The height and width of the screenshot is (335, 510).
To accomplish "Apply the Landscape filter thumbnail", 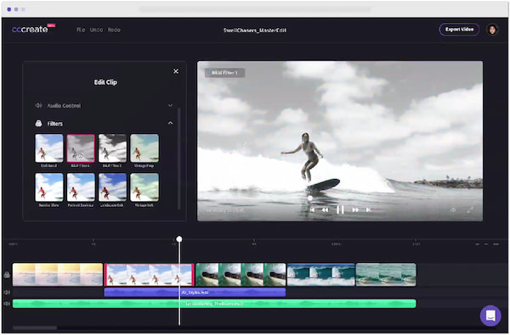I will point(112,187).
